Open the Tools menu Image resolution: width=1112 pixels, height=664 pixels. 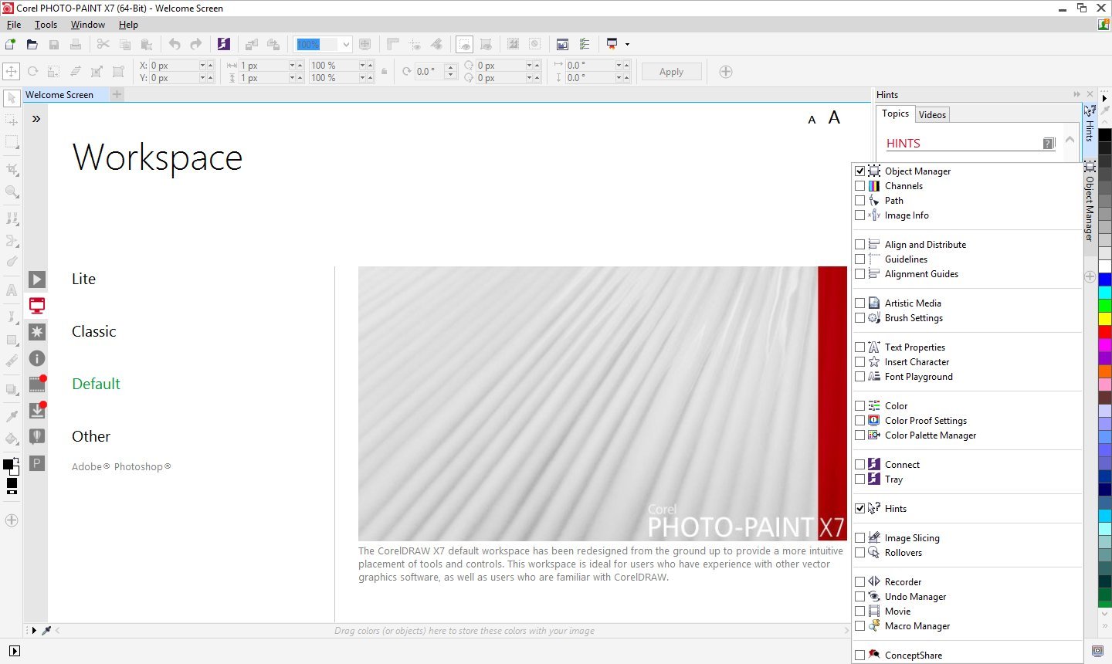(x=45, y=24)
